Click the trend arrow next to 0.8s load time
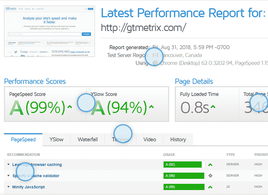 pyautogui.click(x=213, y=107)
